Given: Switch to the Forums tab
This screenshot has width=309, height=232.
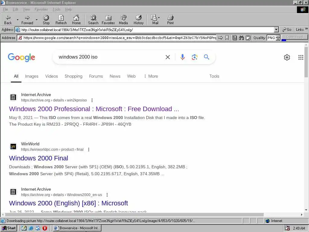Looking at the screenshot, I should click(x=96, y=76).
